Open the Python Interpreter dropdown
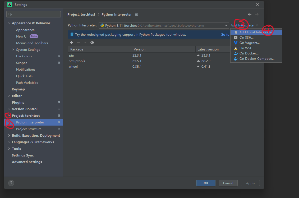Image resolution: width=299 pixels, height=198 pixels. [x=164, y=26]
